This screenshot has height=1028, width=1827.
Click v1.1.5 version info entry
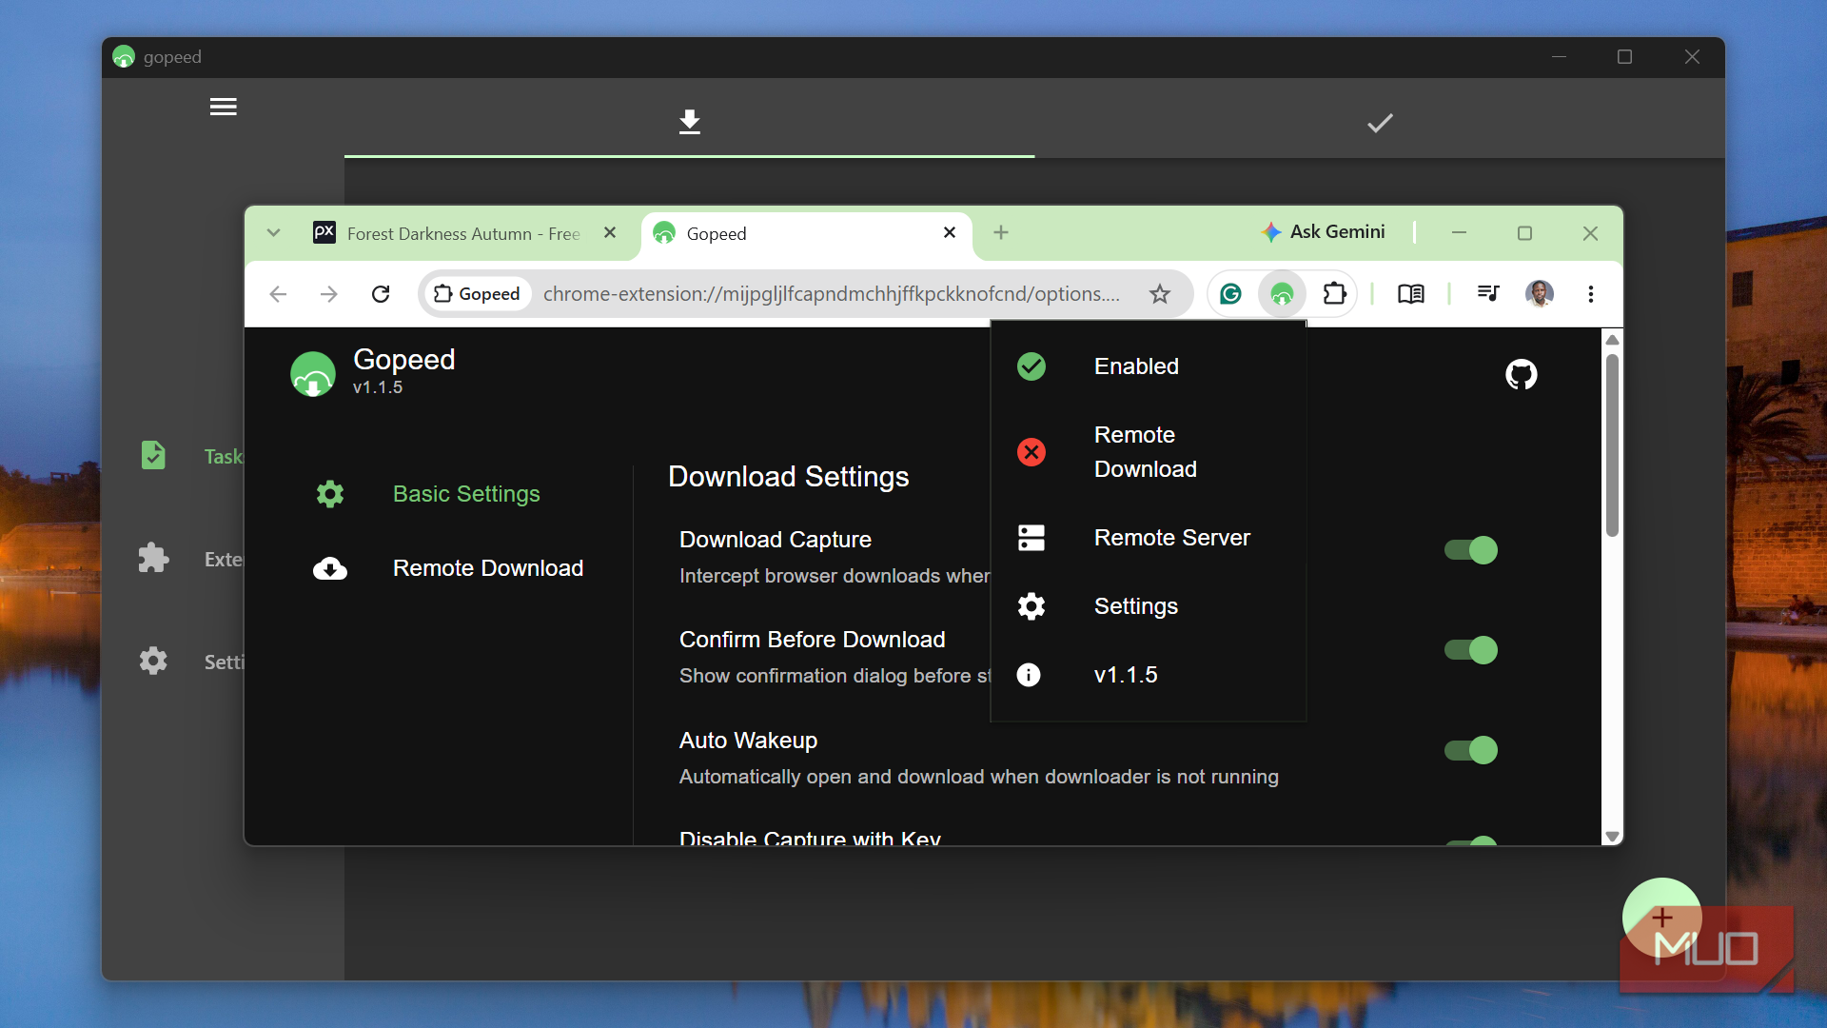coord(1148,675)
